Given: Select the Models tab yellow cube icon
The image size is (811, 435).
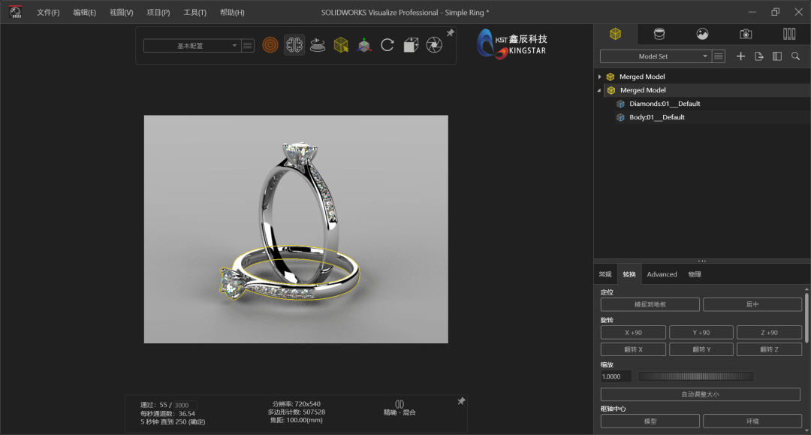Looking at the screenshot, I should [x=614, y=33].
